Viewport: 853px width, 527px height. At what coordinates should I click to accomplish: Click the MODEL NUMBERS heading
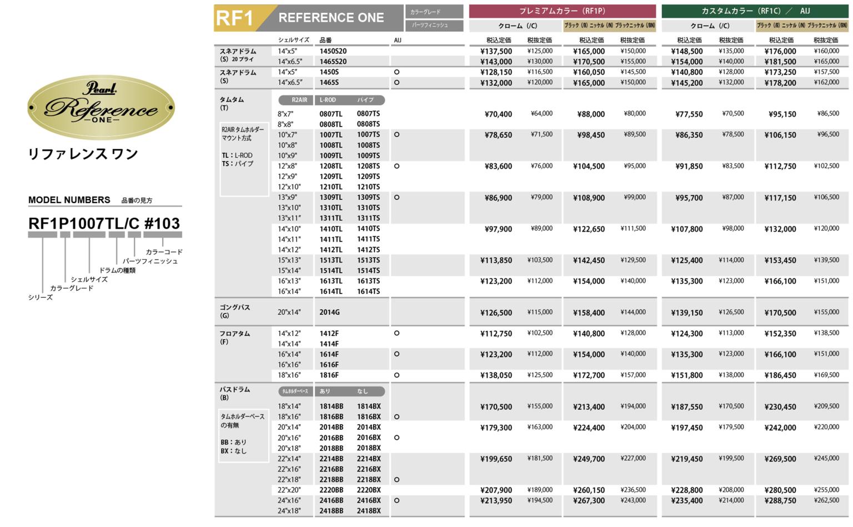click(x=69, y=200)
